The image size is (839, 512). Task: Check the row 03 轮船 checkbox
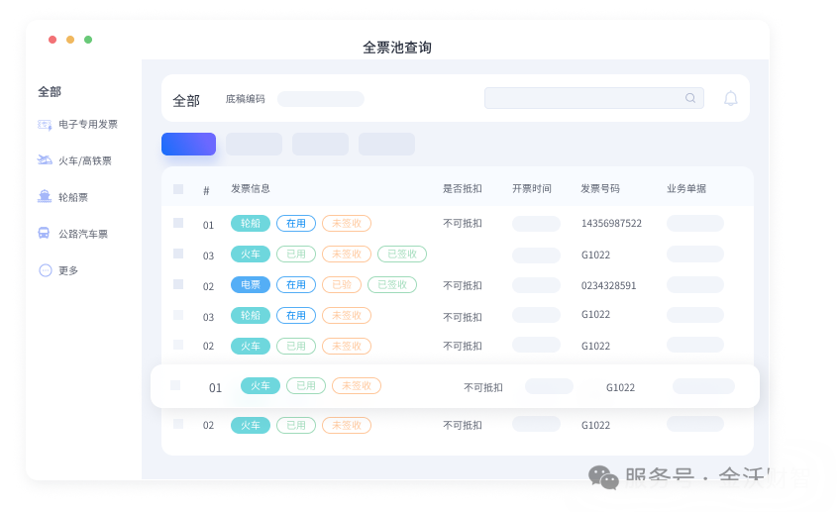pyautogui.click(x=178, y=315)
